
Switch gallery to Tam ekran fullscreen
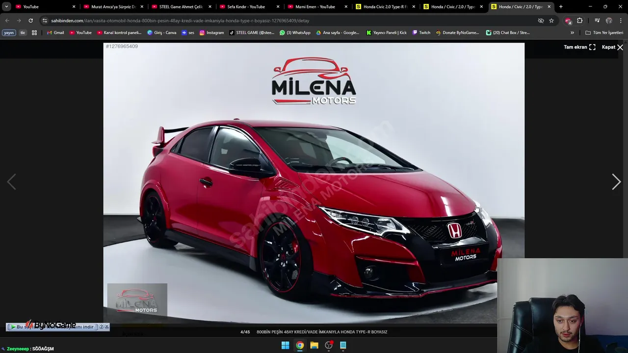(579, 47)
